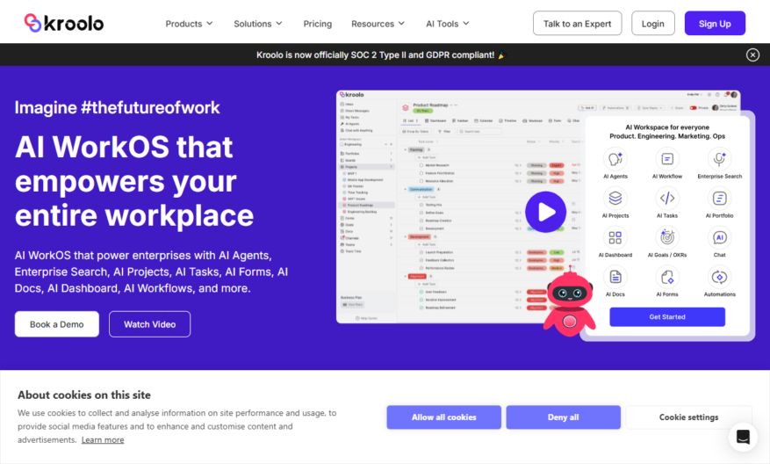Viewport: 770px width, 464px height.
Task: Click the 'Imagine #thefutureofwork' text
Action: point(117,107)
